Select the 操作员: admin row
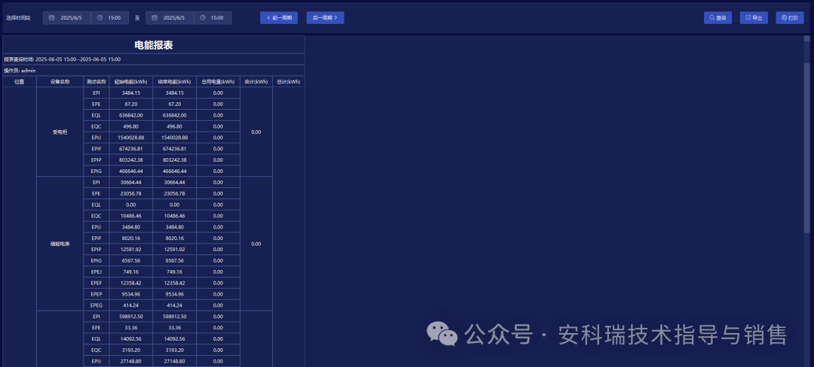The width and height of the screenshot is (814, 367). [x=154, y=71]
